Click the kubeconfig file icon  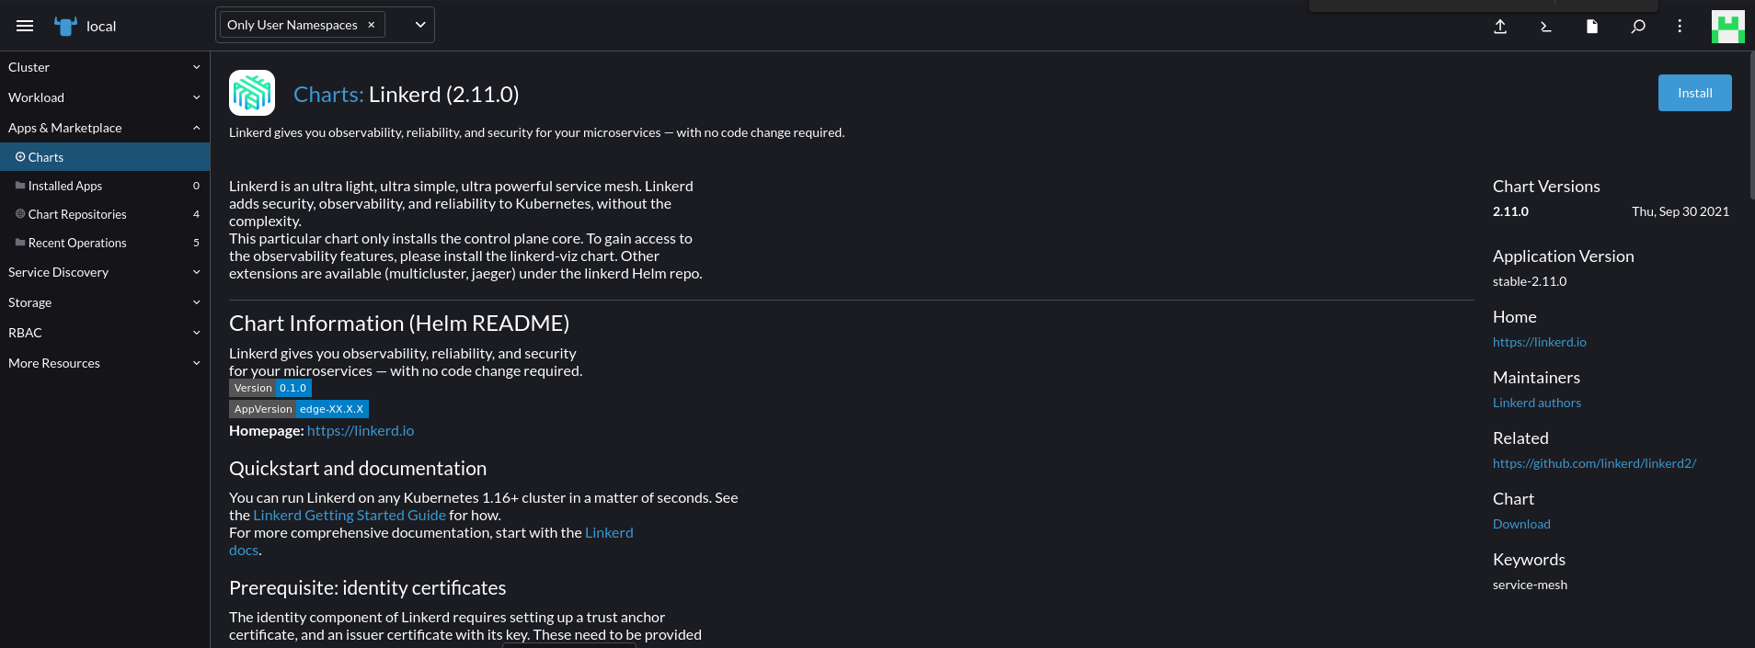coord(1592,27)
